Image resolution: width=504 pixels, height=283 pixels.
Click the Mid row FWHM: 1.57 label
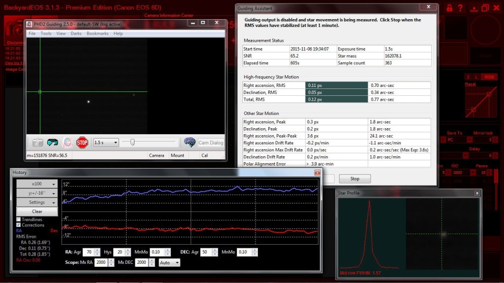click(x=360, y=273)
